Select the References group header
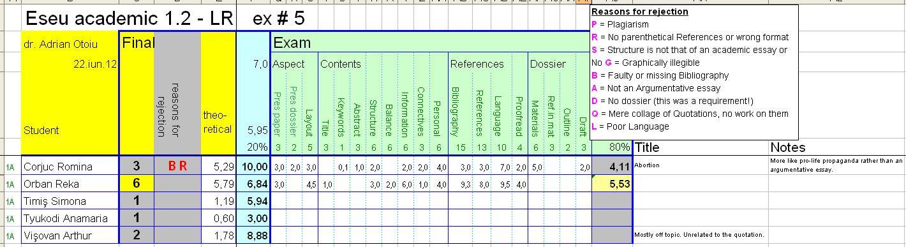 coord(477,64)
